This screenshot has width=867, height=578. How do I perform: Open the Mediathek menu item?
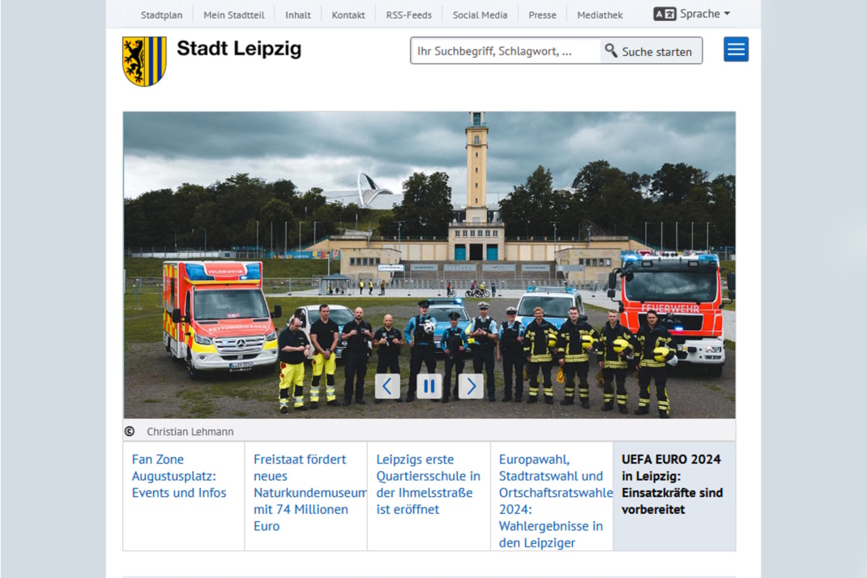tap(600, 15)
